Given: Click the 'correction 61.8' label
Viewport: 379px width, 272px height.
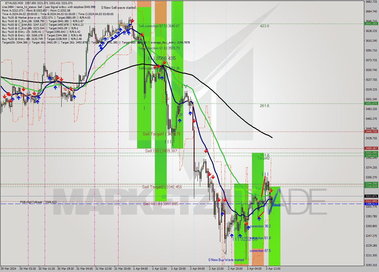Looking at the screenshot, I should pos(261,238).
